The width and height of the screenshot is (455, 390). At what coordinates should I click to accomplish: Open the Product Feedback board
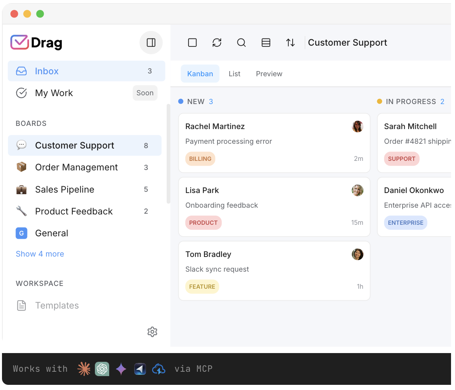(85, 211)
